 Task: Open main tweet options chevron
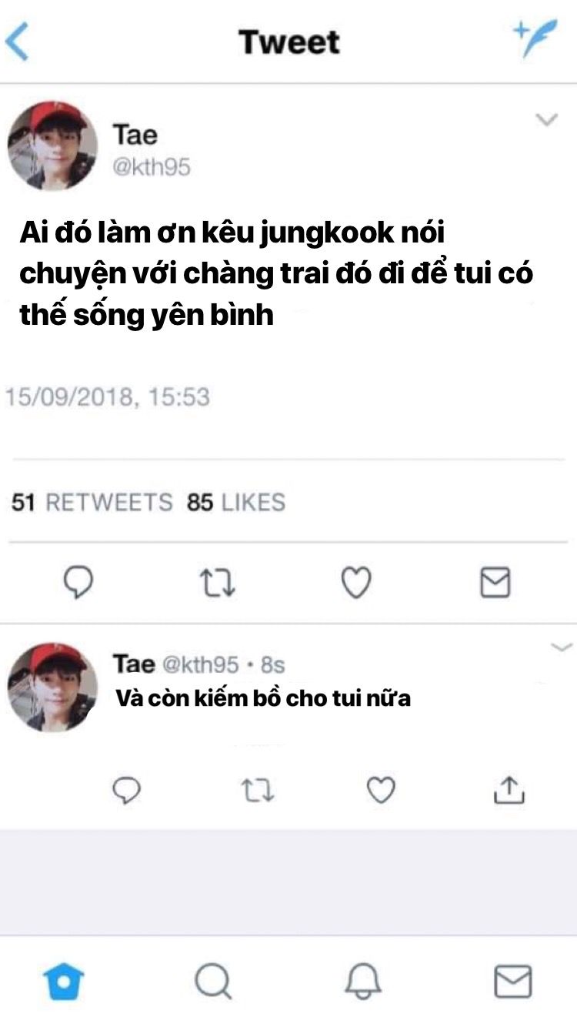coord(547,119)
